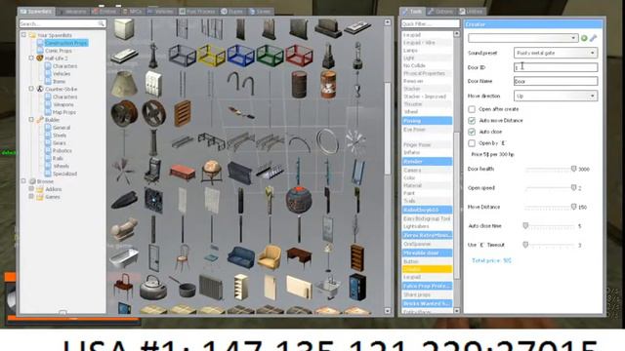Viewport: 625px width, 351px height.
Task: Click the wrench edit preset icon
Action: (x=593, y=38)
